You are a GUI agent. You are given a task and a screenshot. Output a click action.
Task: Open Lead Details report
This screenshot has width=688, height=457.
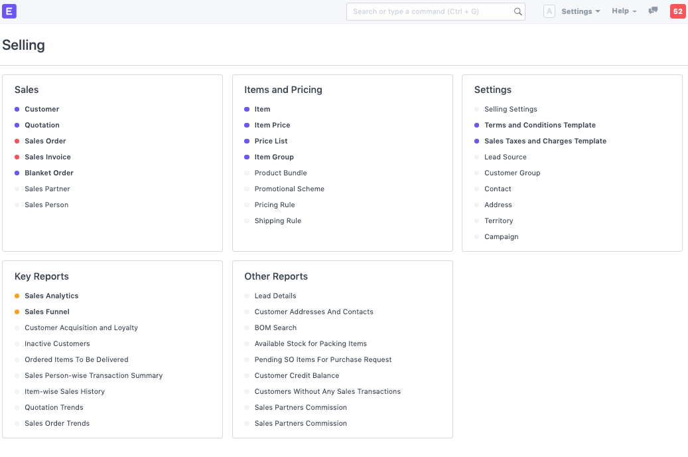click(275, 296)
